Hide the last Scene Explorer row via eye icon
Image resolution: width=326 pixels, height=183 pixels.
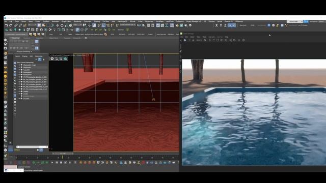[x=19, y=99]
